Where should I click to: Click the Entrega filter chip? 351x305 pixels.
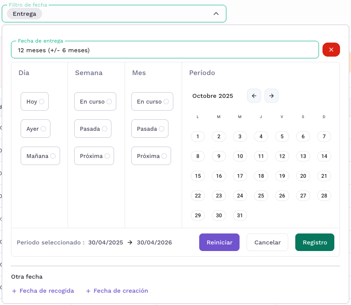tap(25, 14)
